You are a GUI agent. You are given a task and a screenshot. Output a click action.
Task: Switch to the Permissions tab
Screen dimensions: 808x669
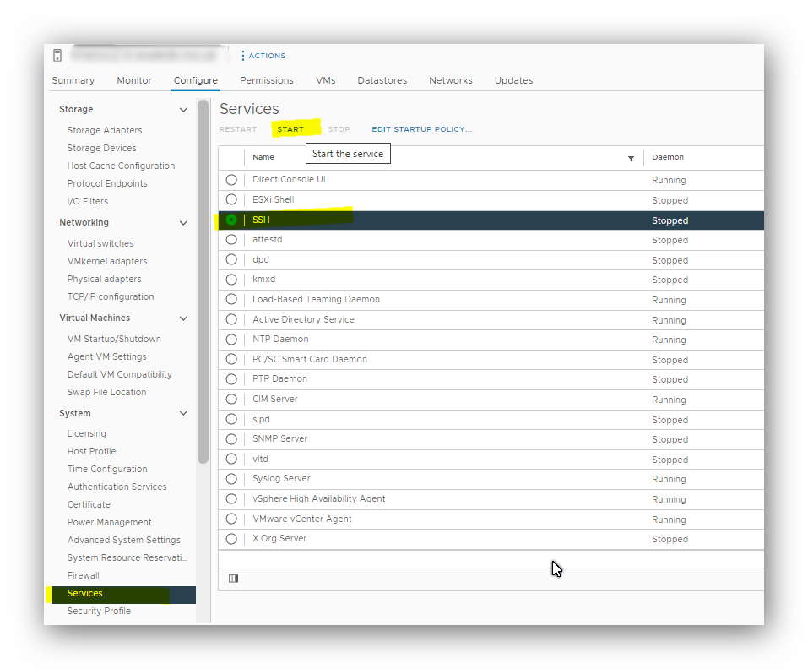click(x=266, y=80)
